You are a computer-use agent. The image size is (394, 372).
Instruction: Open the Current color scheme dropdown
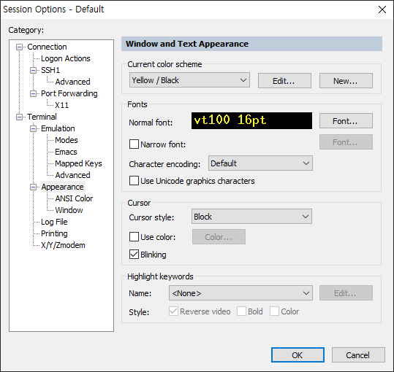point(189,80)
